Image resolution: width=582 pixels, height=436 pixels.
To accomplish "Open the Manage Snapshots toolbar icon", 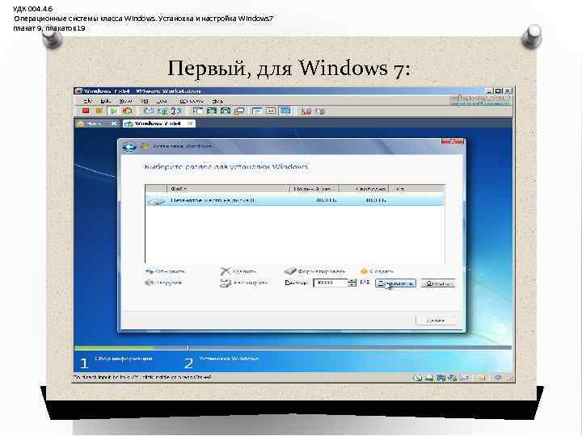I will pyautogui.click(x=176, y=111).
